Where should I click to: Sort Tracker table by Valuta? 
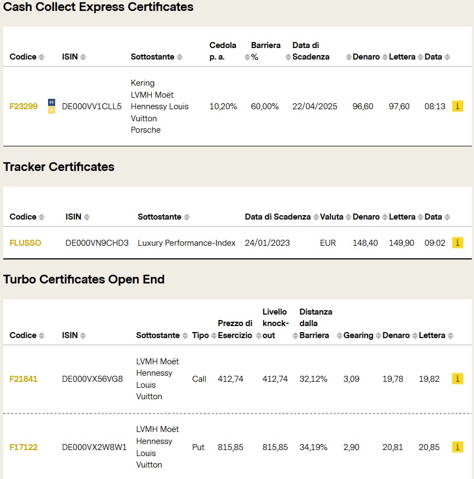click(348, 217)
